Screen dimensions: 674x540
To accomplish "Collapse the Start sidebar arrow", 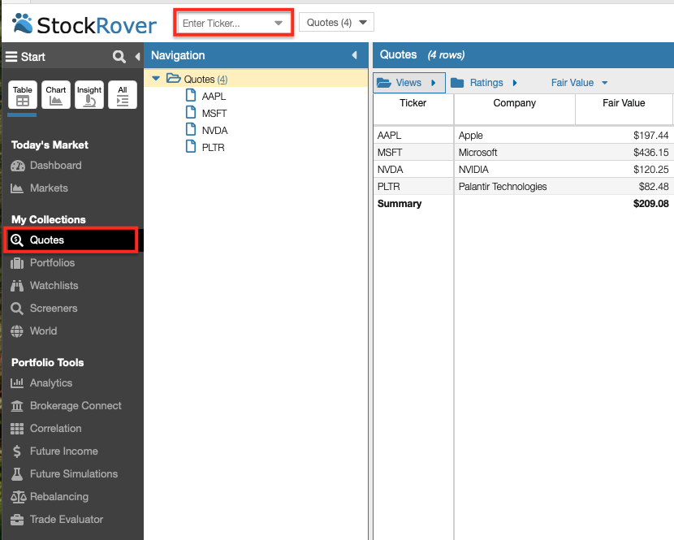I will point(137,57).
